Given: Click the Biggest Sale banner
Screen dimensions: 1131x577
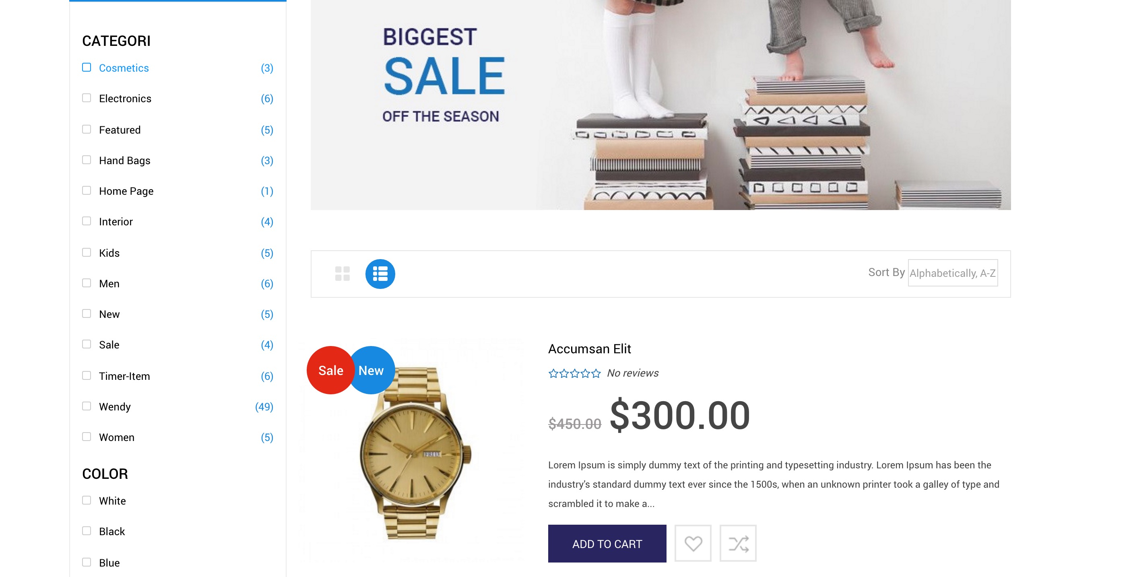Looking at the screenshot, I should pyautogui.click(x=660, y=105).
